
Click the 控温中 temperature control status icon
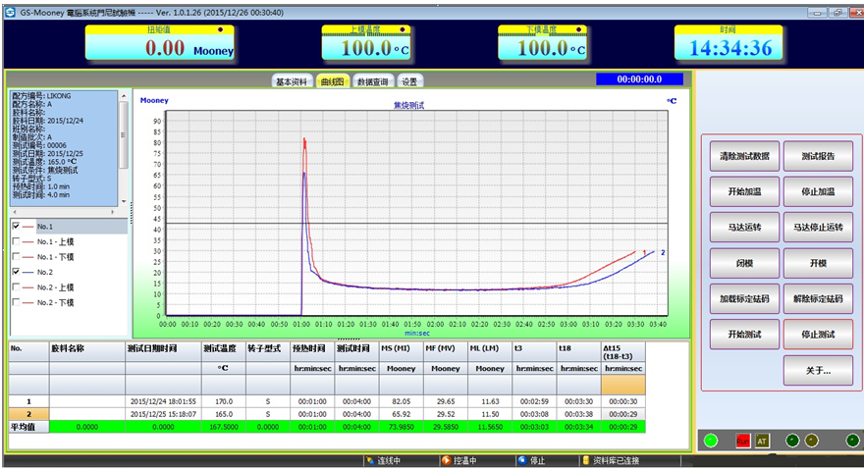point(446,459)
